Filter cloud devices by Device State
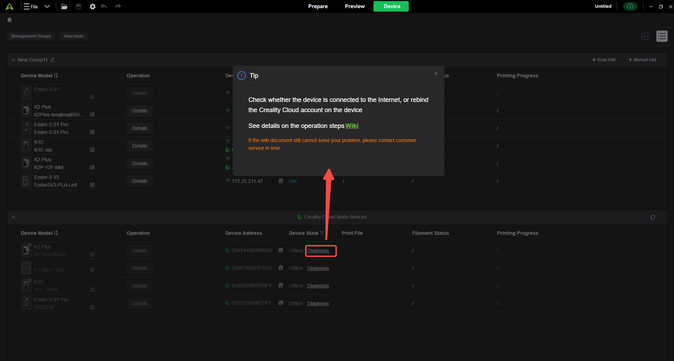This screenshot has width=674, height=361. point(322,233)
